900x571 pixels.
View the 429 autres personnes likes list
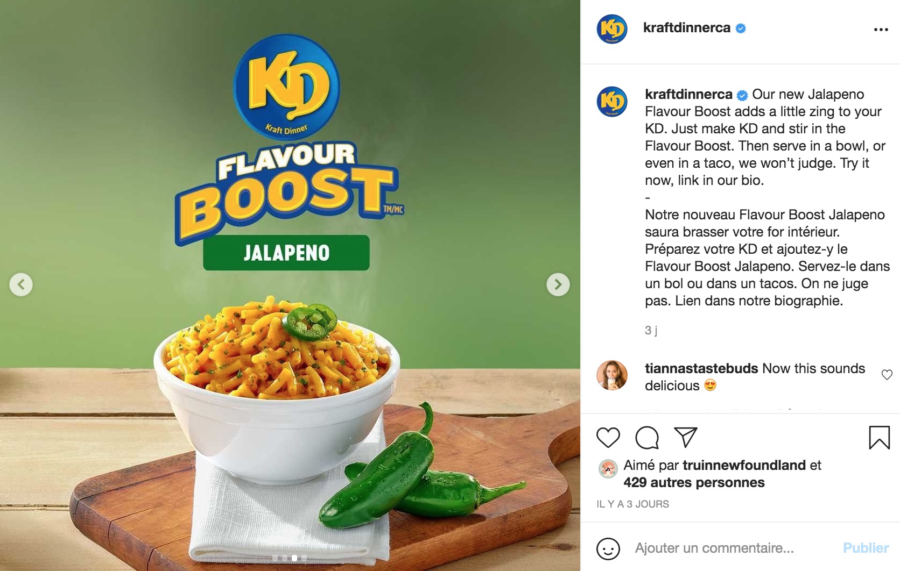coord(694,482)
